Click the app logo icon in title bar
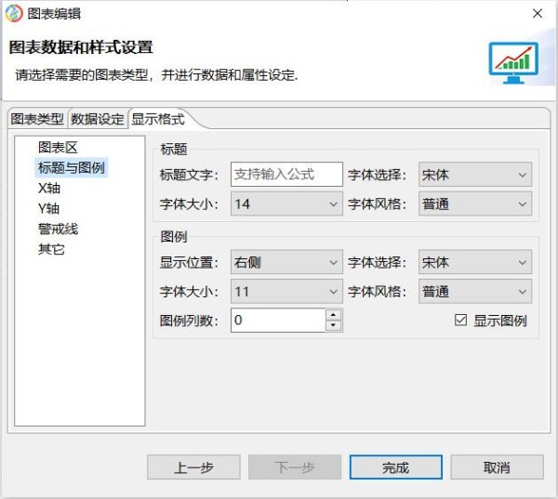Image resolution: width=558 pixels, height=499 pixels. (15, 13)
